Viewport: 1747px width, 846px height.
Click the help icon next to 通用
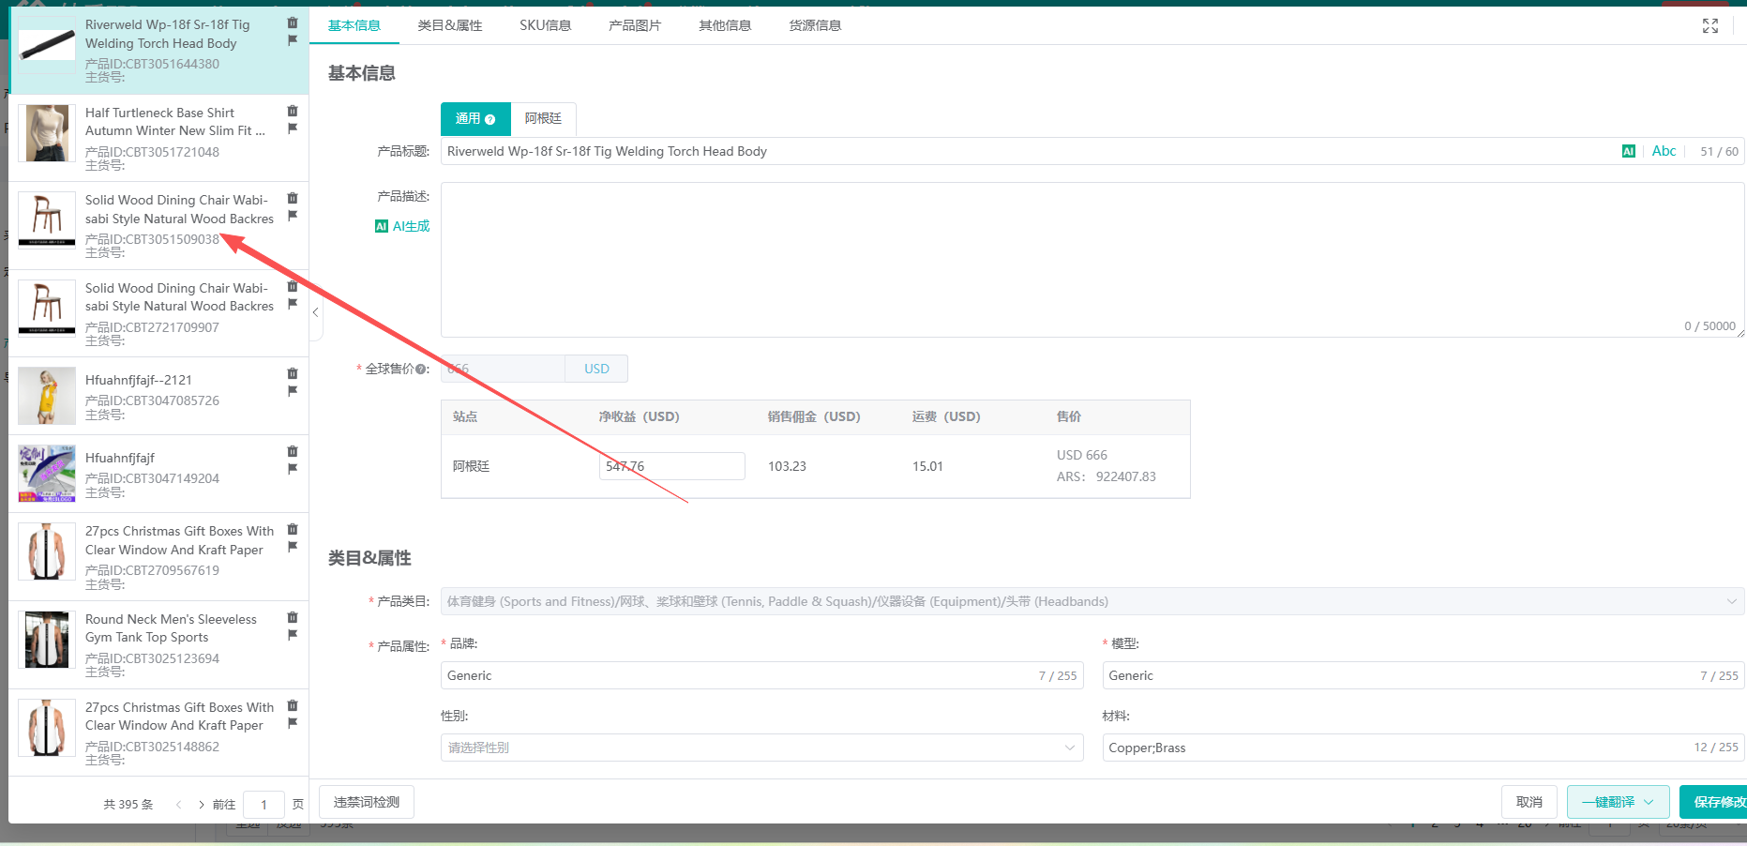pos(490,119)
